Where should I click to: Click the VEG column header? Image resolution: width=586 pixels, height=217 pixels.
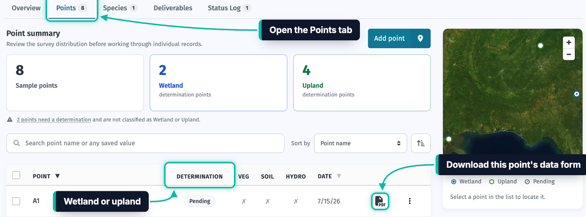[244, 176]
